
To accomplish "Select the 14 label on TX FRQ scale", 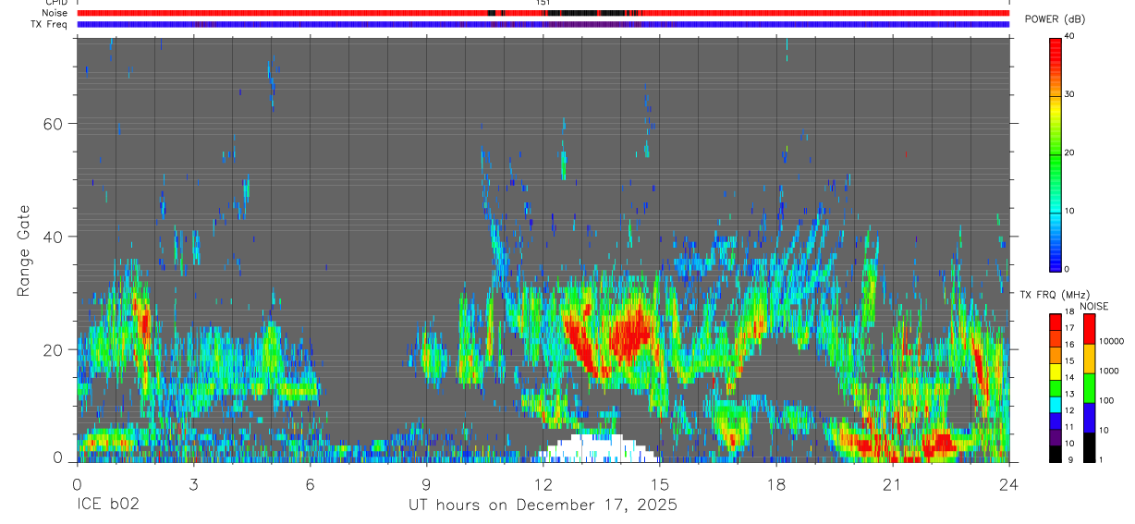I will coord(1070,377).
